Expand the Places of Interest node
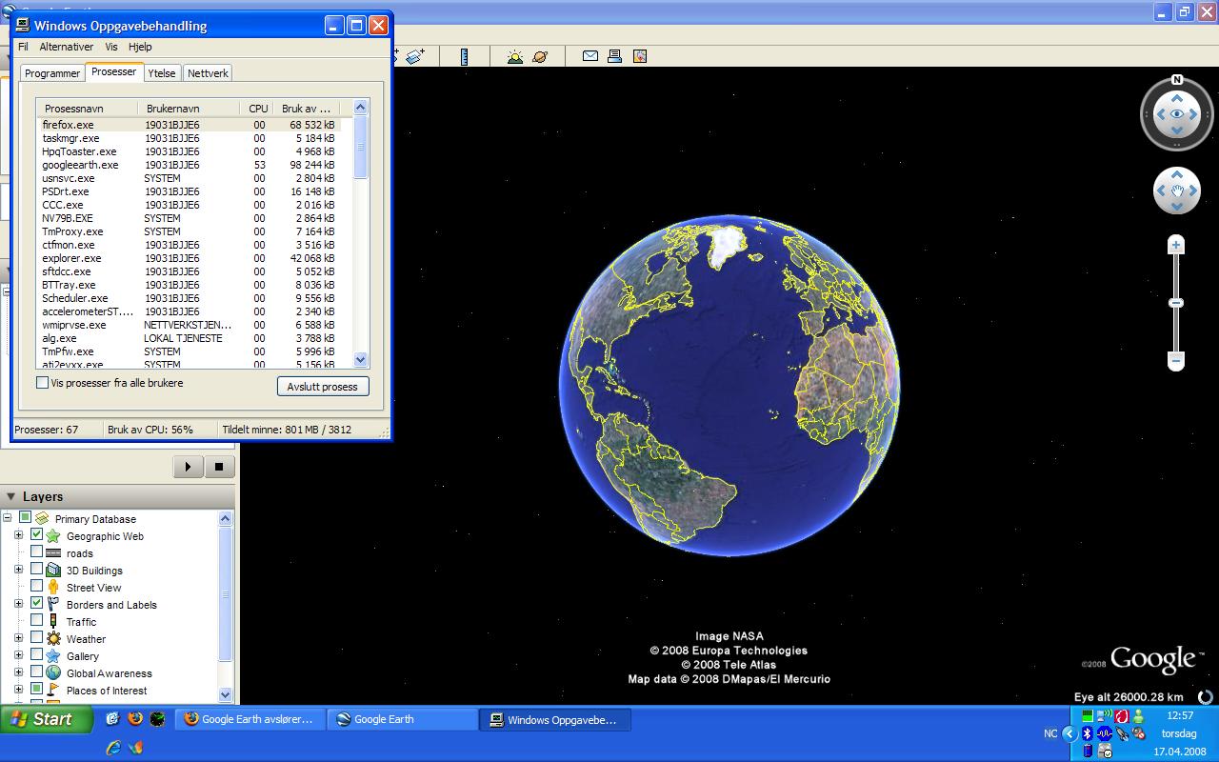 pos(18,691)
